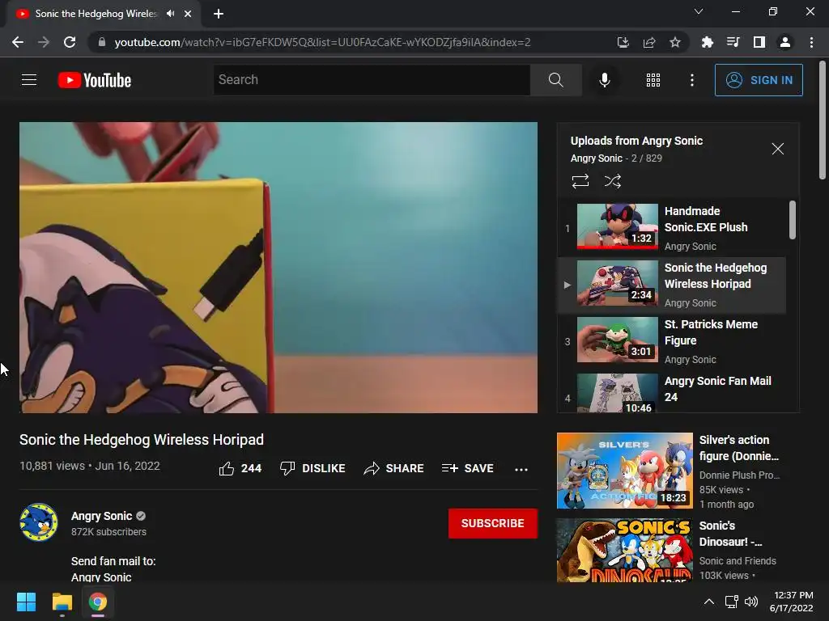Open the network status tray icon
Image resolution: width=829 pixels, height=621 pixels.
point(731,602)
